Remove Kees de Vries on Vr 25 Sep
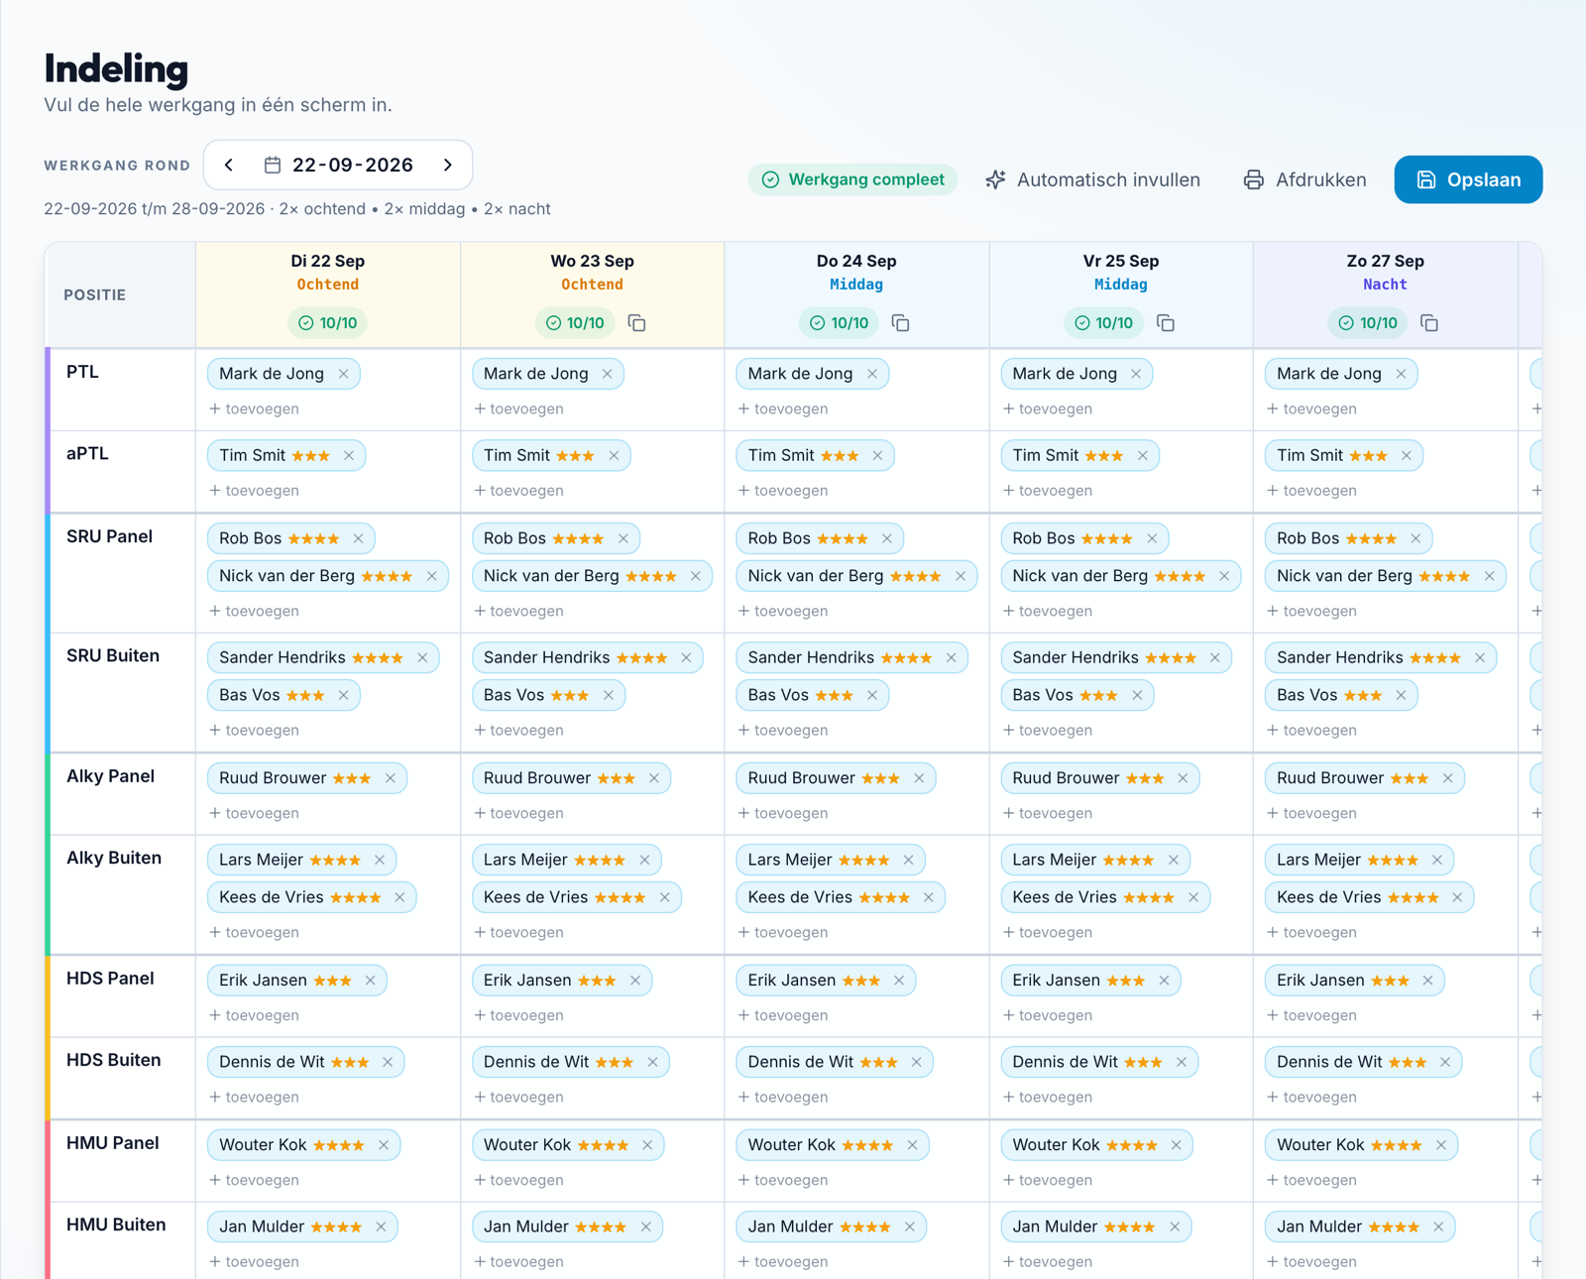The width and height of the screenshot is (1586, 1279). tap(1193, 897)
